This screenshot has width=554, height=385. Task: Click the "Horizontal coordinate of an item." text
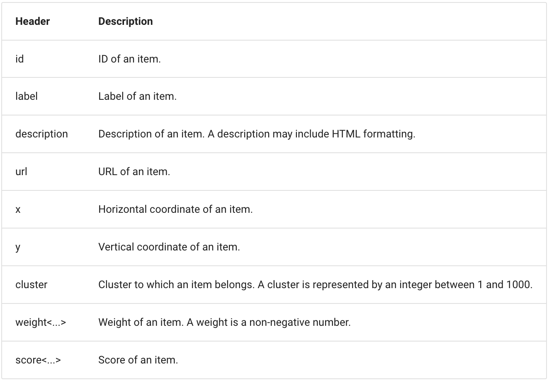175,209
